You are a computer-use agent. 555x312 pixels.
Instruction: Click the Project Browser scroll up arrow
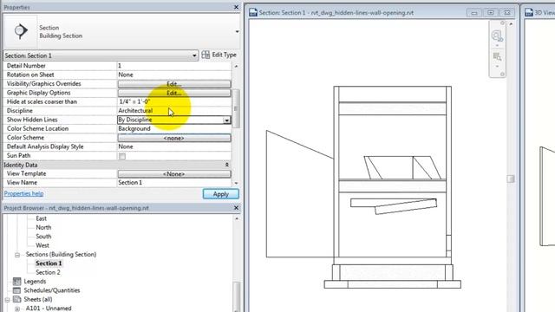point(237,218)
